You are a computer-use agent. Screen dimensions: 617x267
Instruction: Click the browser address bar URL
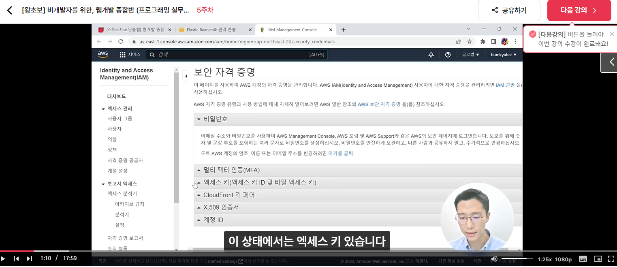point(237,41)
